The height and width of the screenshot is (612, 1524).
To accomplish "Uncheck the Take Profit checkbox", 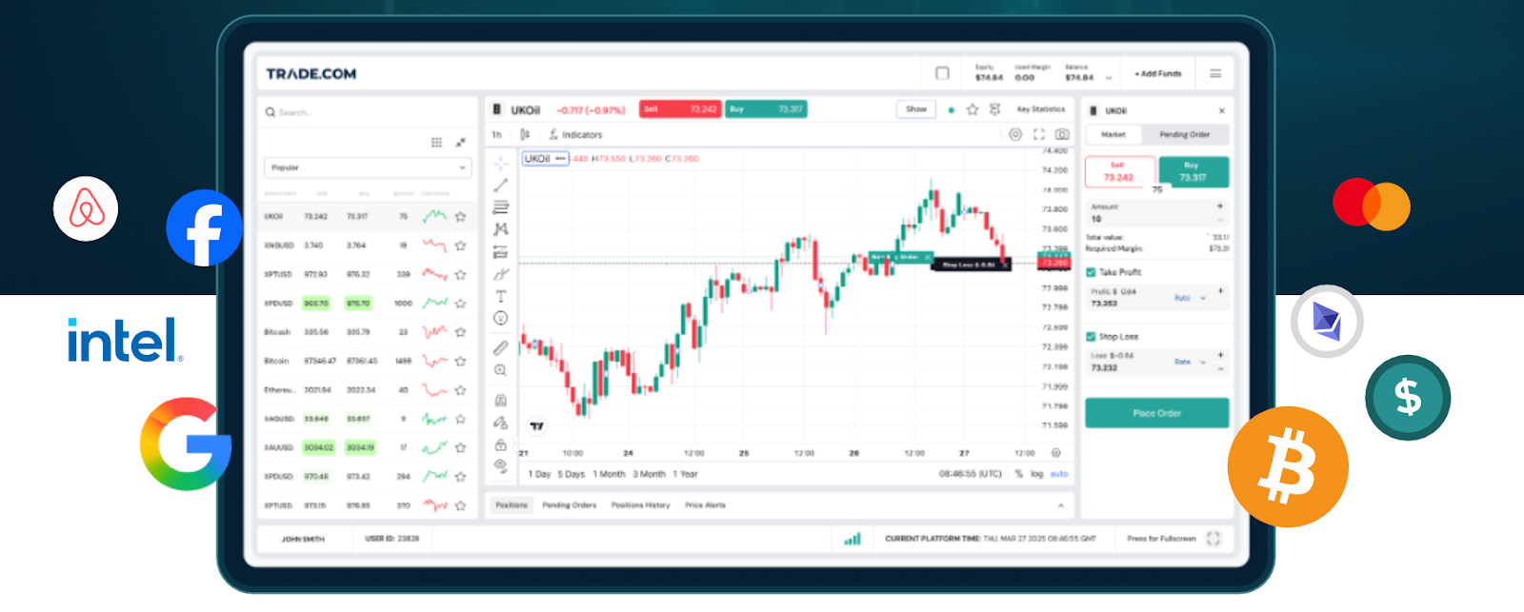I will 1091,272.
